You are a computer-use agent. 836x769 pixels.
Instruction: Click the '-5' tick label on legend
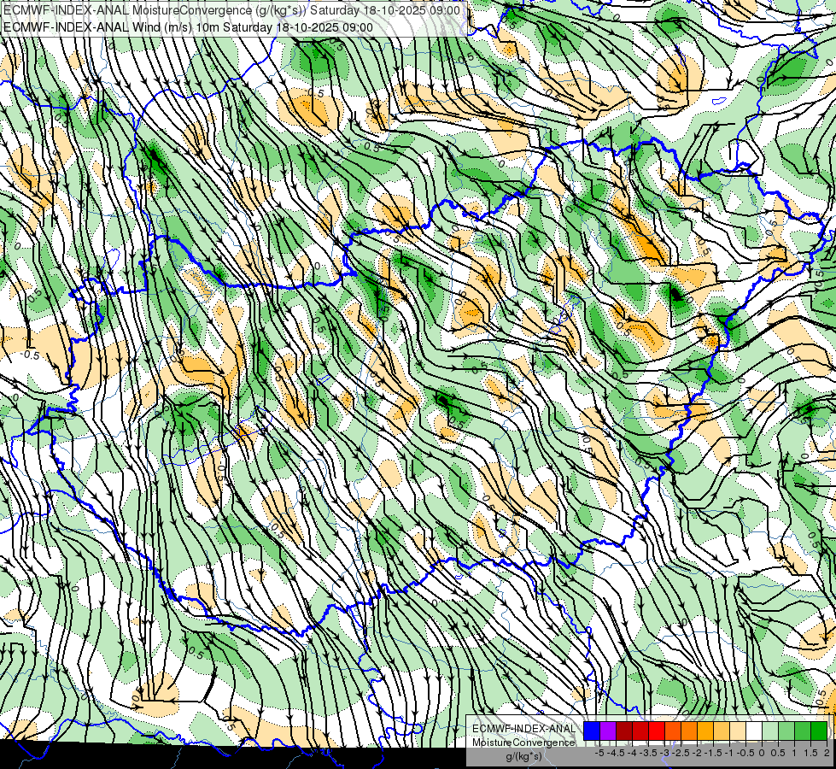[599, 753]
